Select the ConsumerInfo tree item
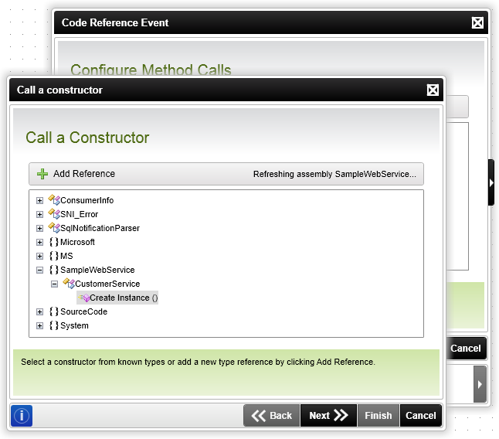Image resolution: width=499 pixels, height=439 pixels. click(x=87, y=200)
